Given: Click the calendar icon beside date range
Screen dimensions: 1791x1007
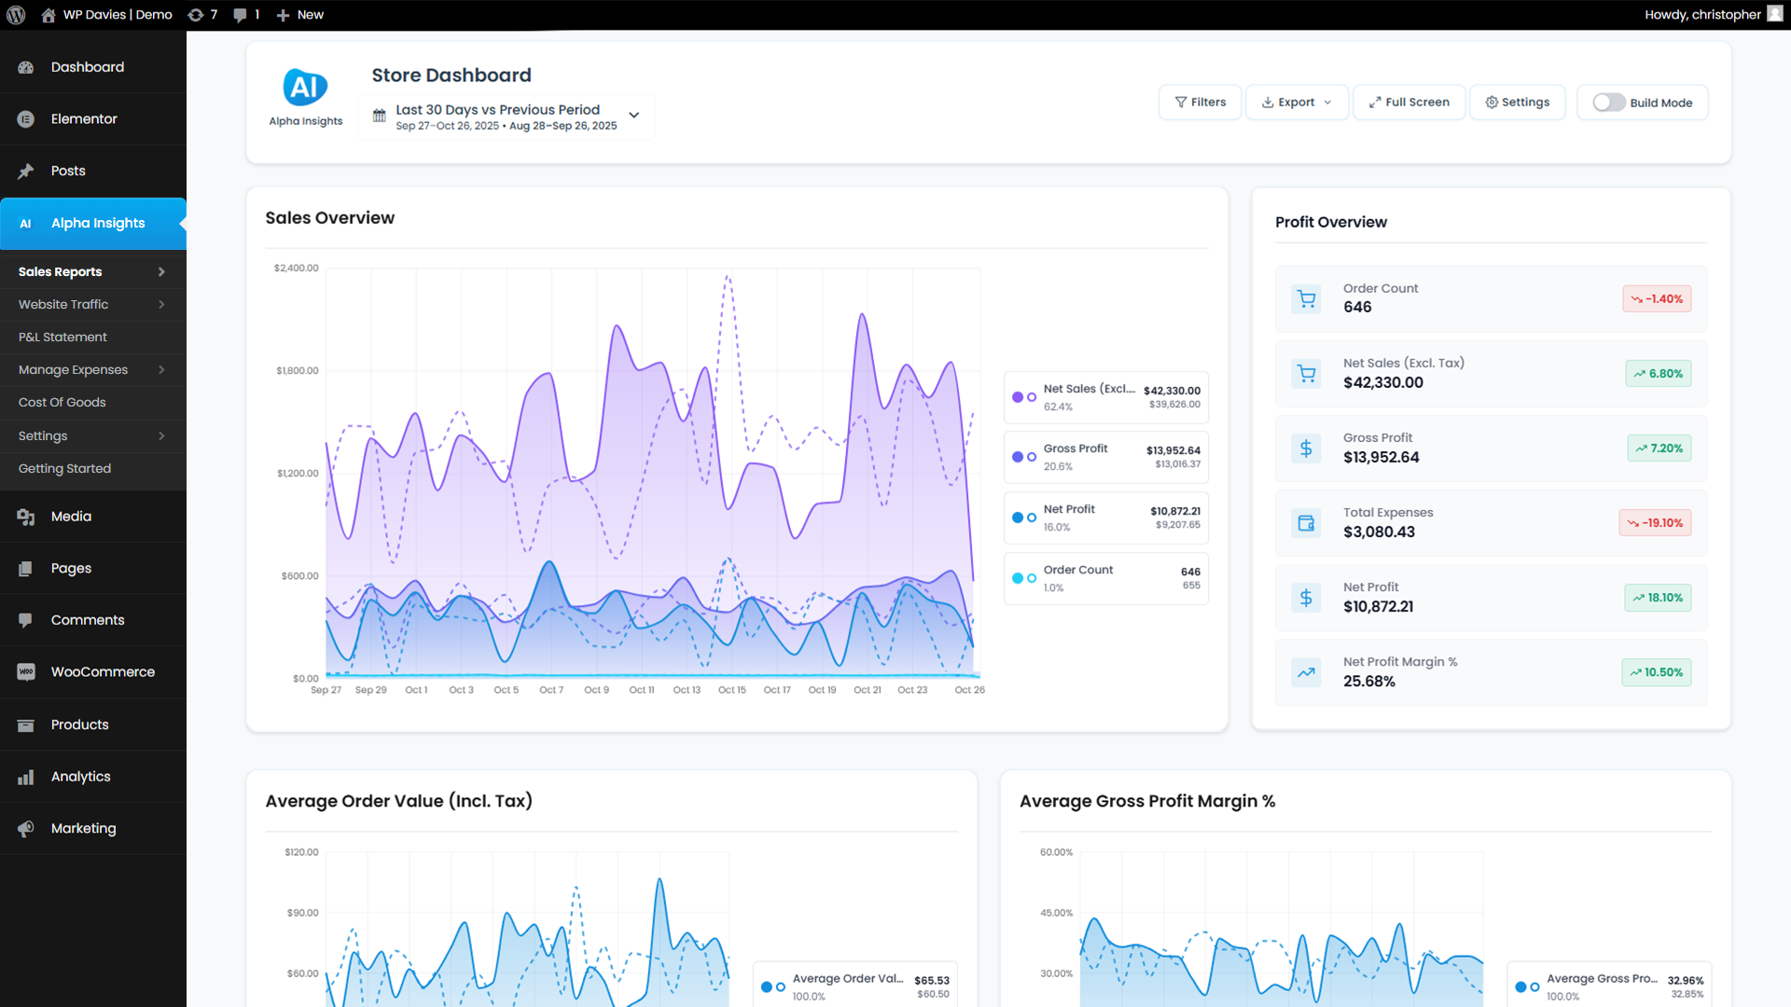Looking at the screenshot, I should 380,117.
